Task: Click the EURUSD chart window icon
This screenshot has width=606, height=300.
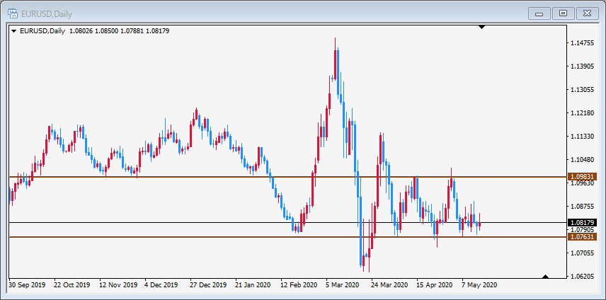Action: click(x=13, y=14)
